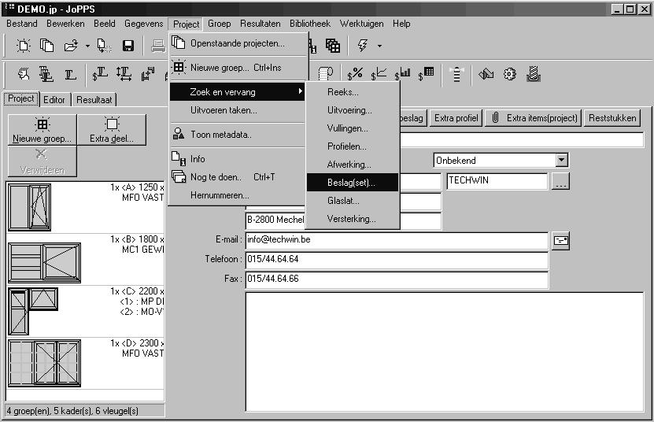Click the new project toolbar icon
Screen dimensions: 654x422
point(24,45)
